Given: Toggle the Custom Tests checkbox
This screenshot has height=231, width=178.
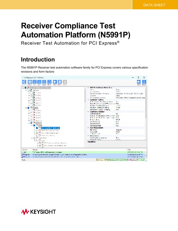Looking at the screenshot, I should coord(34,138).
